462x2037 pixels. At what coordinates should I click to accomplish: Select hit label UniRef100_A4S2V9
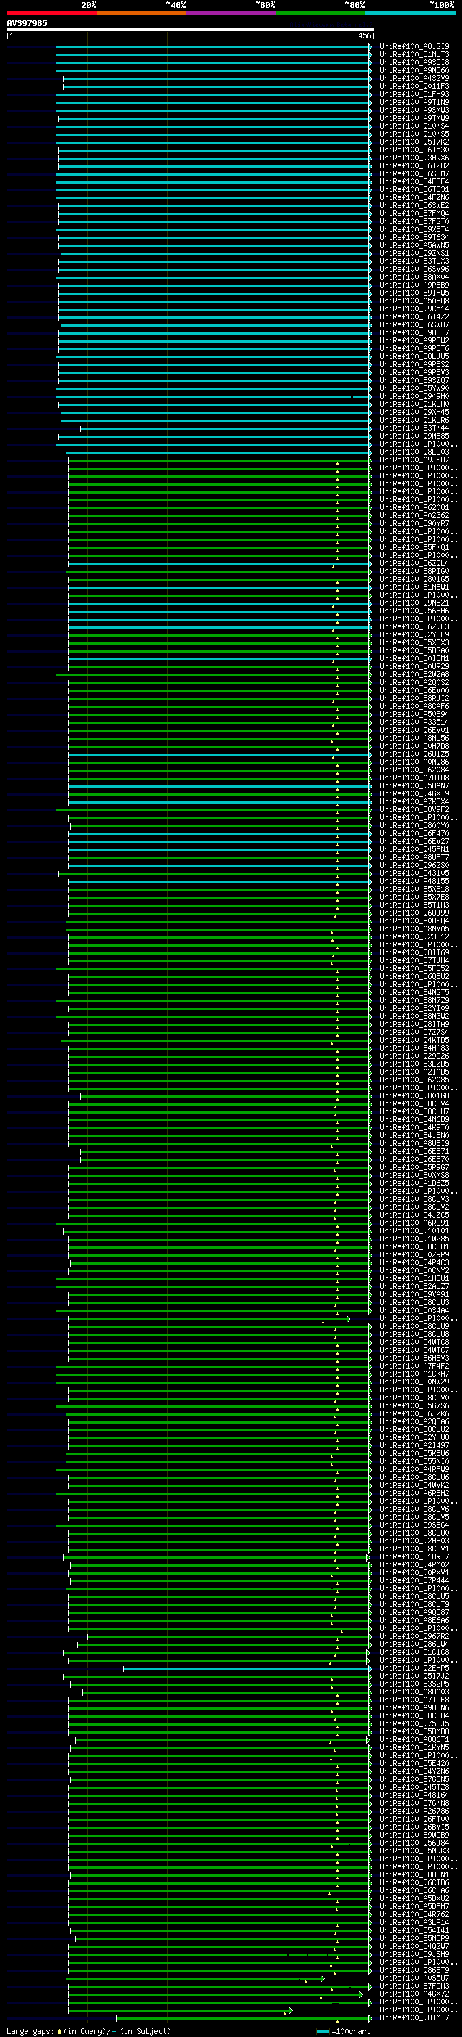[x=414, y=78]
